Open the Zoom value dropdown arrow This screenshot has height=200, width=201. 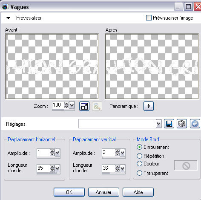point(72,105)
